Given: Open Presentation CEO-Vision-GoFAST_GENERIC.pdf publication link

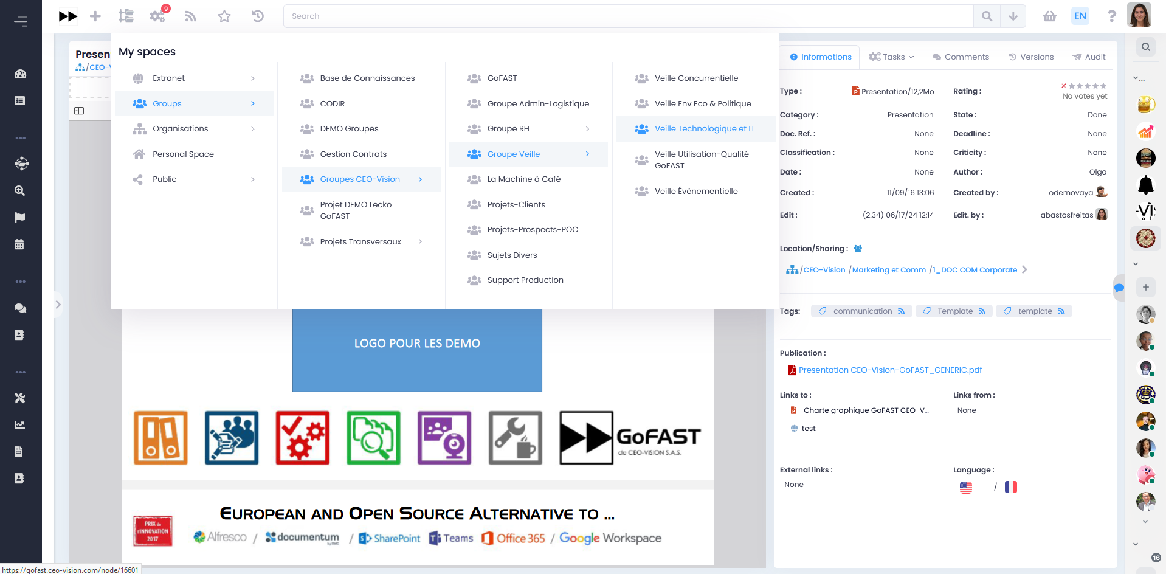Looking at the screenshot, I should (x=890, y=369).
